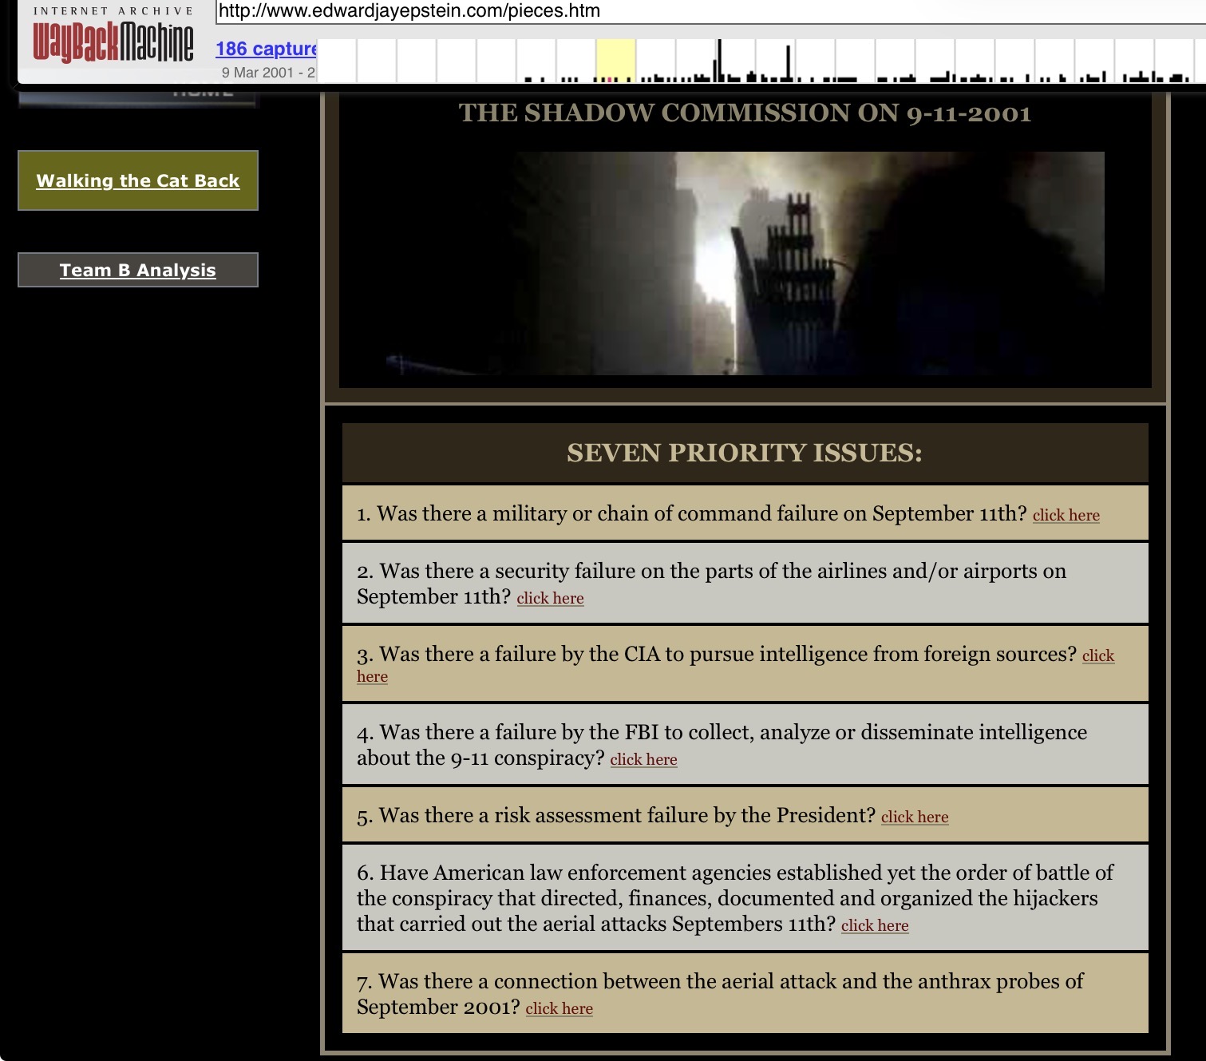Follow the click here link for the CIA issue
The width and height of the screenshot is (1206, 1061).
1098,655
